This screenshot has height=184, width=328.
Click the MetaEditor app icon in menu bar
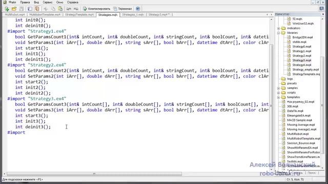tap(5, 2)
